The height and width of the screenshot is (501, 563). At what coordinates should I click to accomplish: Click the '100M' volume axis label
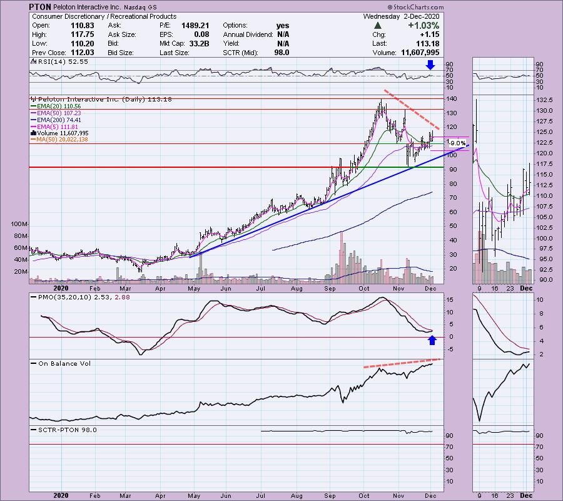19,224
